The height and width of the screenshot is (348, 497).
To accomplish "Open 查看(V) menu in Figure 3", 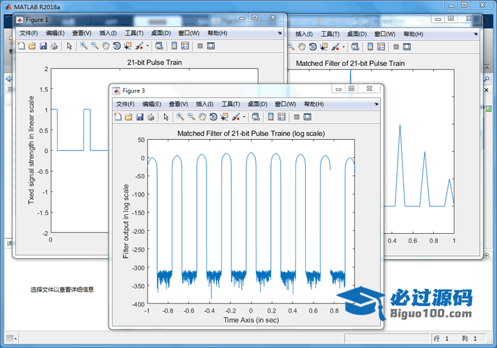I will tap(179, 104).
